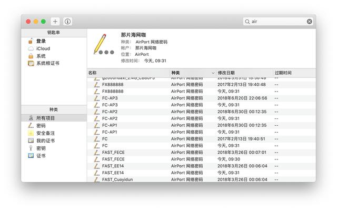Select FC-AP3 row dated 2018年6月20日
Image resolution: width=337 pixels, height=210 pixels.
tap(201, 98)
